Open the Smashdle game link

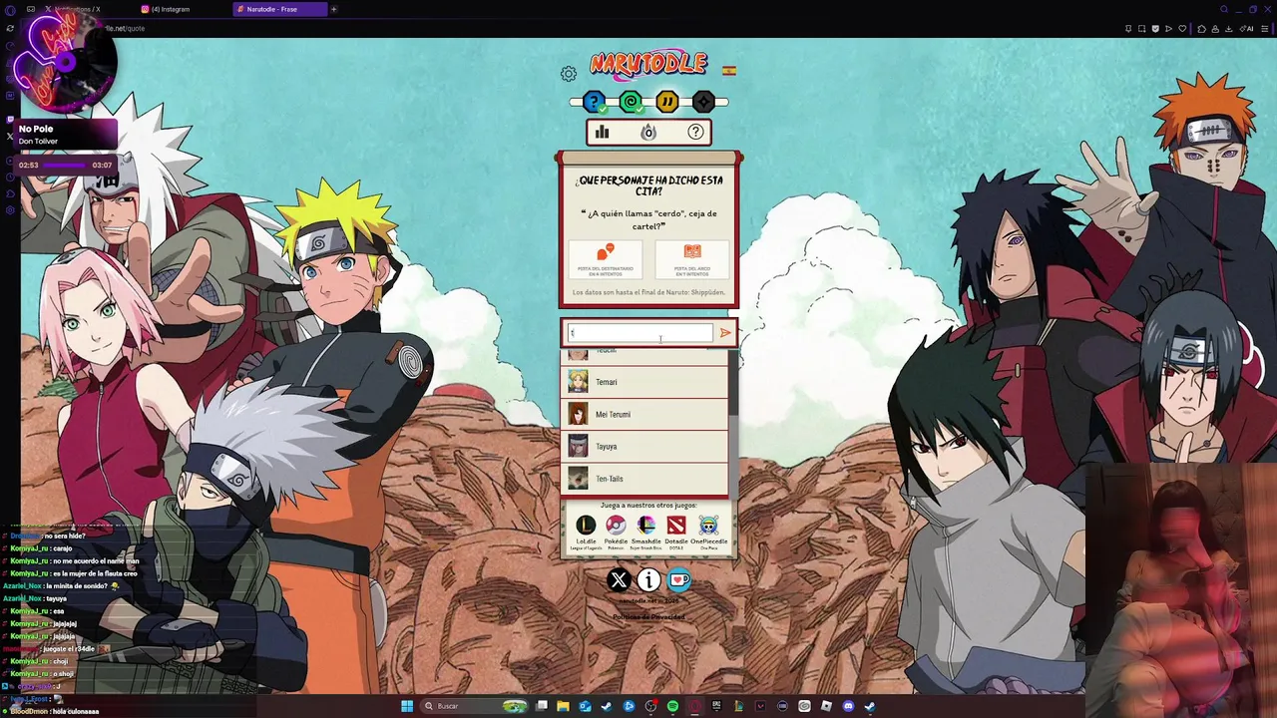[x=646, y=531]
